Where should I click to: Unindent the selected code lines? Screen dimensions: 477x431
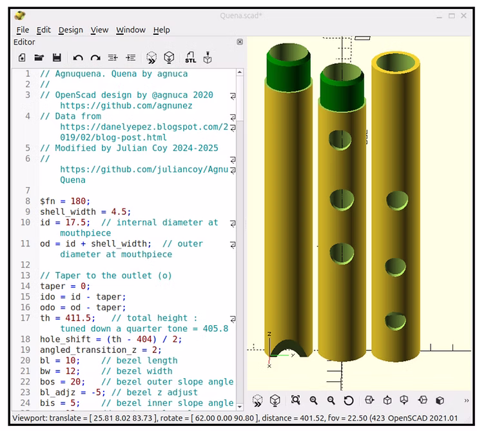pyautogui.click(x=113, y=58)
